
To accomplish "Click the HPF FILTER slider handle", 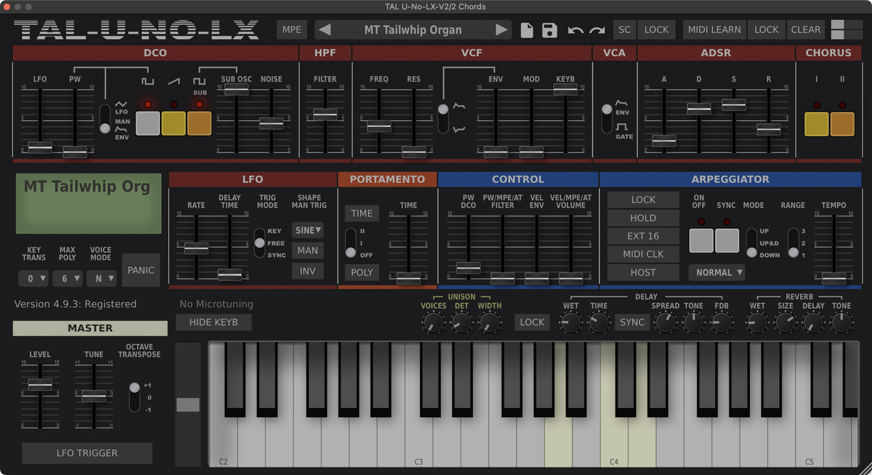I will [325, 114].
